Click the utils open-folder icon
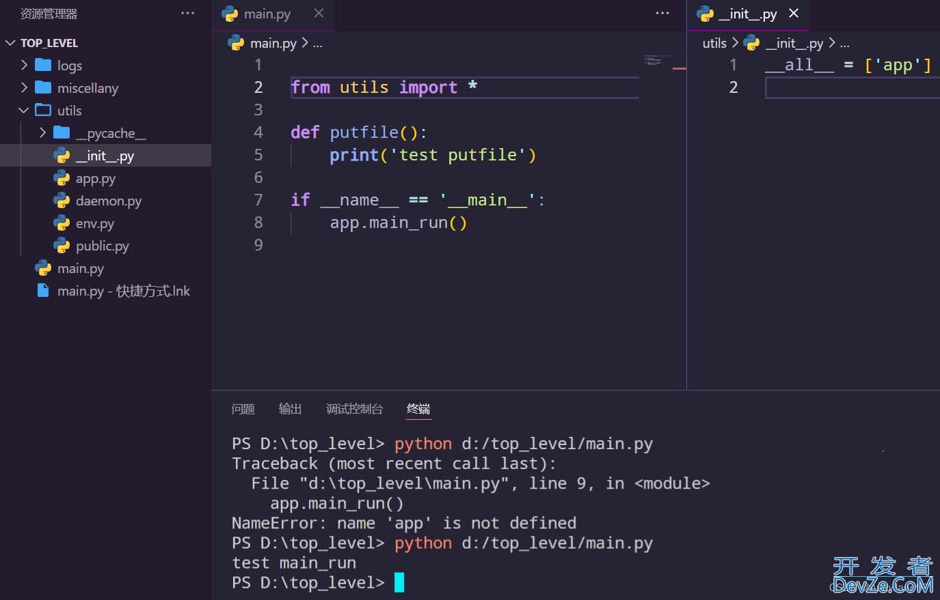Image resolution: width=940 pixels, height=600 pixels. pos(43,110)
